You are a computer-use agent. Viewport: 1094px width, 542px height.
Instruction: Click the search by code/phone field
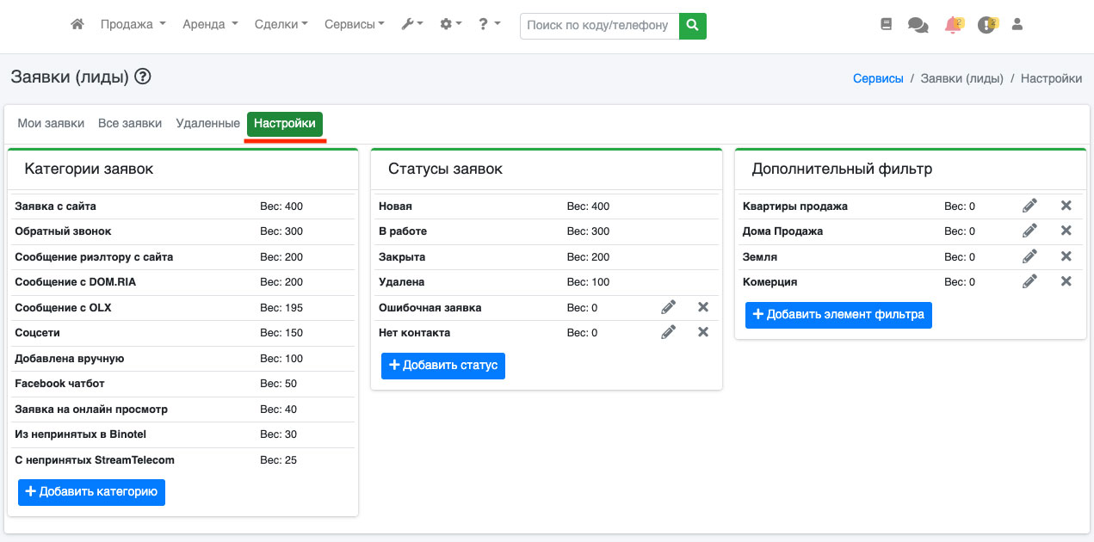(x=599, y=26)
